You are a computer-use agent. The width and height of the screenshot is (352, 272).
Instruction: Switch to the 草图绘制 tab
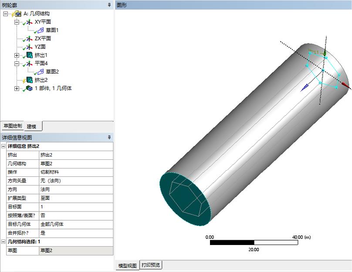coord(12,126)
